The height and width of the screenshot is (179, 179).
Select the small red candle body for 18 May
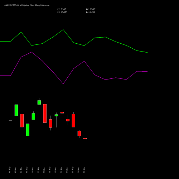(x=62, y=112)
